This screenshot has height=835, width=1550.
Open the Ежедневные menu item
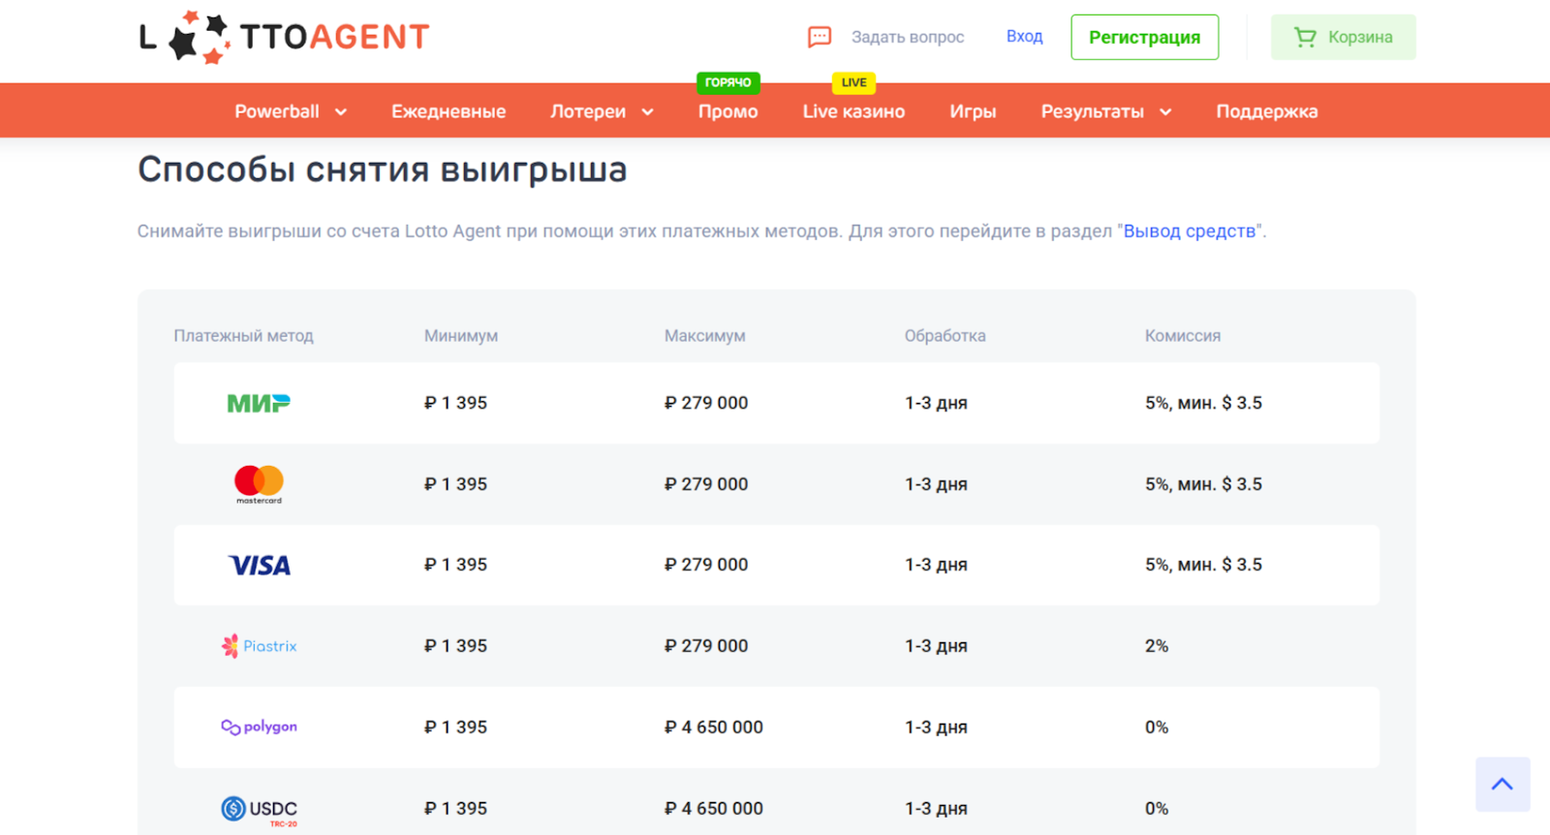point(449,111)
